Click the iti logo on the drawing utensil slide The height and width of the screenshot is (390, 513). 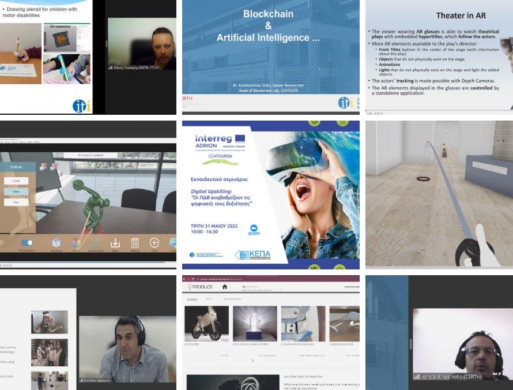point(81,106)
